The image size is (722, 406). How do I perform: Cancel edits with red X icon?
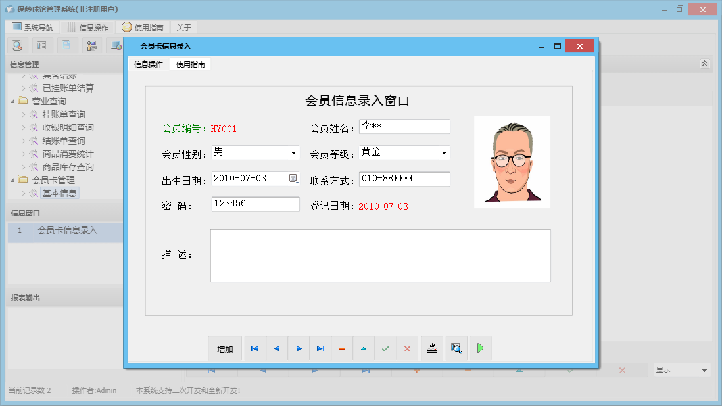click(407, 348)
